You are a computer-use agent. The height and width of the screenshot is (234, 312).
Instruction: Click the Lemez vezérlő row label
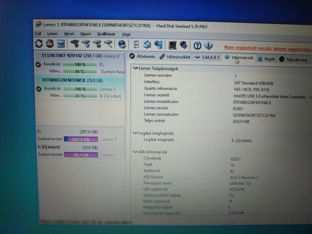(157, 95)
